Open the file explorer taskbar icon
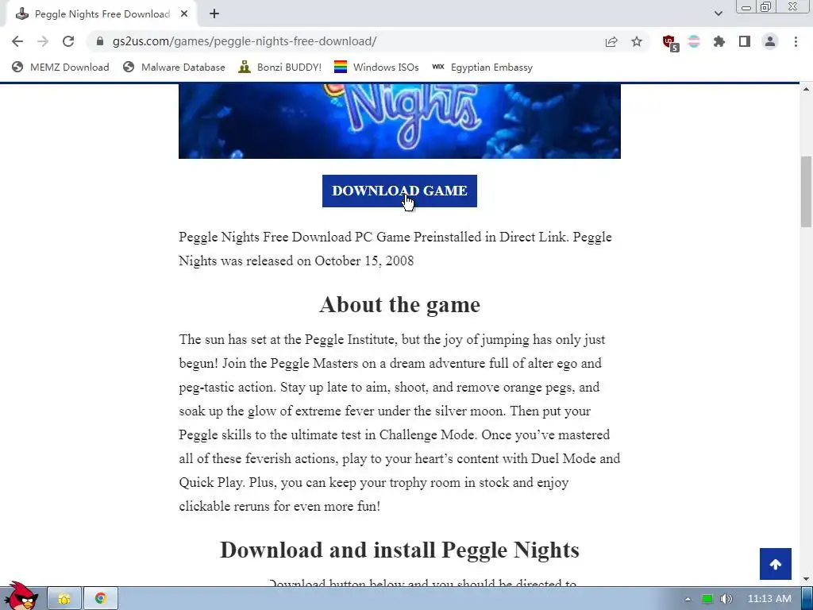 (x=64, y=599)
